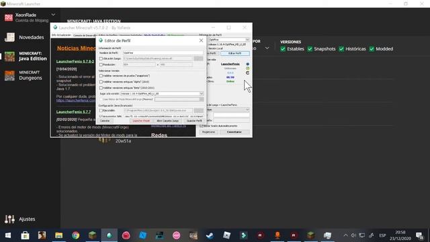Image resolution: width=430 pixels, height=242 pixels.
Task: Open Roblox from the taskbar
Action: point(227,235)
